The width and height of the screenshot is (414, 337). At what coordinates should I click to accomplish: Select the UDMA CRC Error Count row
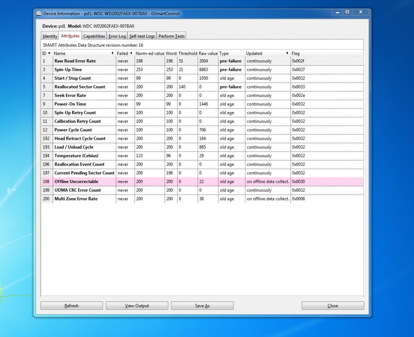pyautogui.click(x=202, y=190)
